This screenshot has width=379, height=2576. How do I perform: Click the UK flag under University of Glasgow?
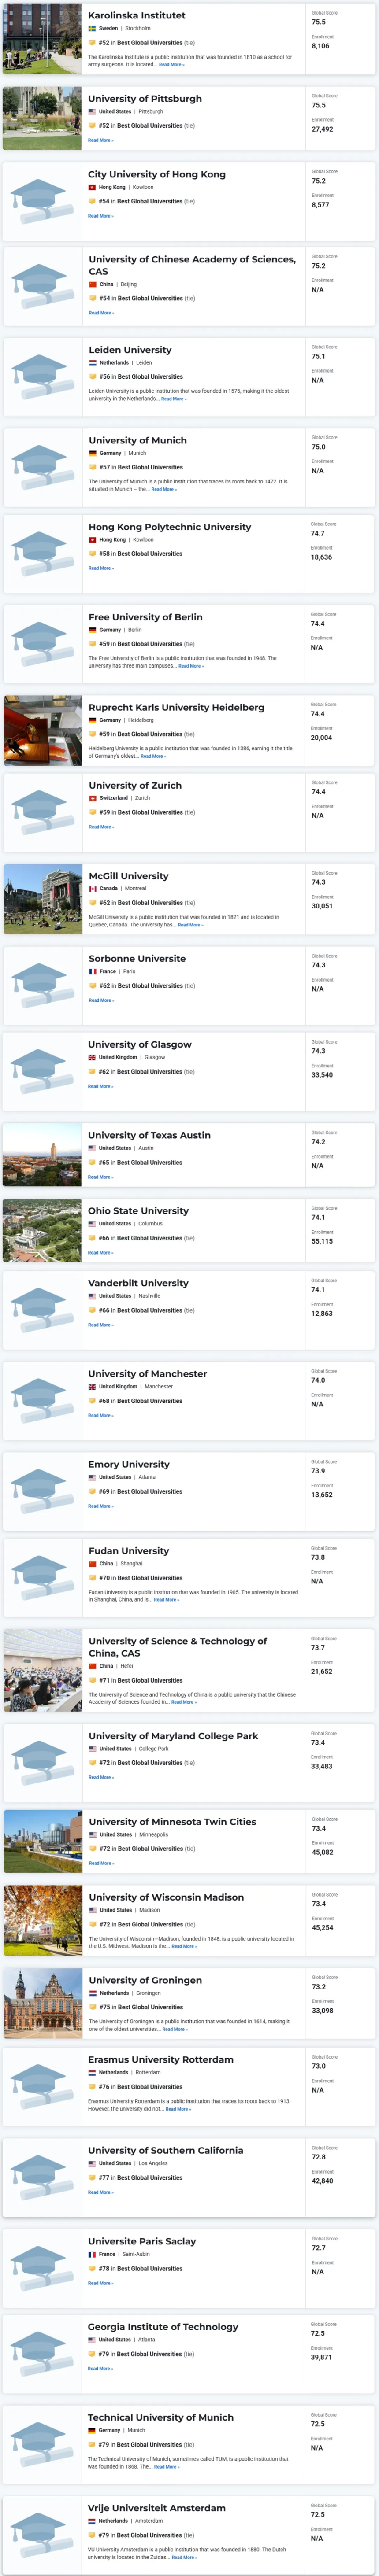click(92, 1057)
